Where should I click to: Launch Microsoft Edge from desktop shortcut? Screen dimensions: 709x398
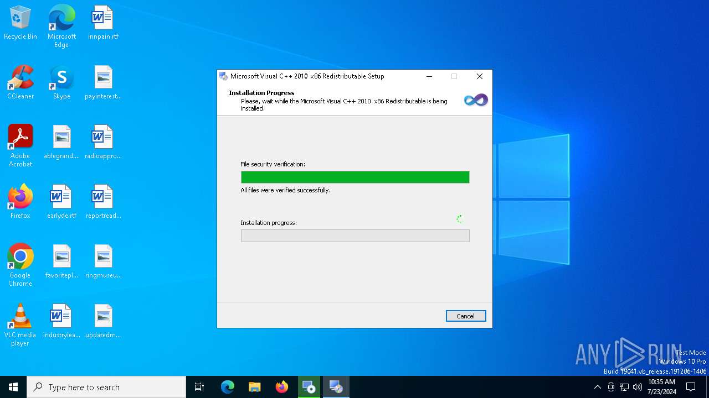[x=61, y=27]
